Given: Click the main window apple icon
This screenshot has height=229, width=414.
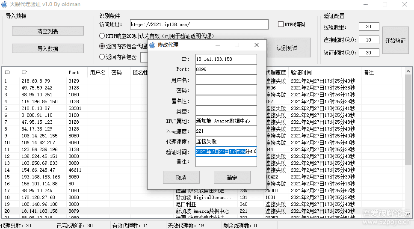Looking at the screenshot, I should coord(4,4).
